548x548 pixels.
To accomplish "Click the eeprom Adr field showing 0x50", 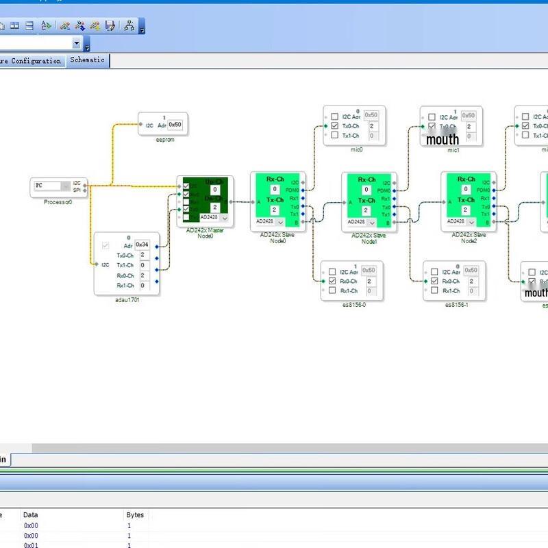I will point(175,125).
